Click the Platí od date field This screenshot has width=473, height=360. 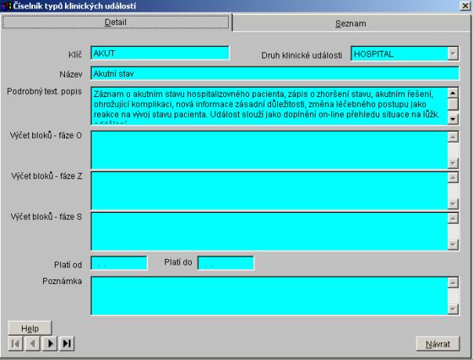(x=119, y=263)
